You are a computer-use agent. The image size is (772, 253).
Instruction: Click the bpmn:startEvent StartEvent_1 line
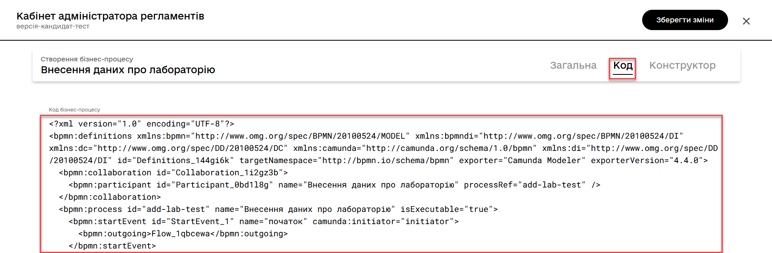click(x=264, y=221)
